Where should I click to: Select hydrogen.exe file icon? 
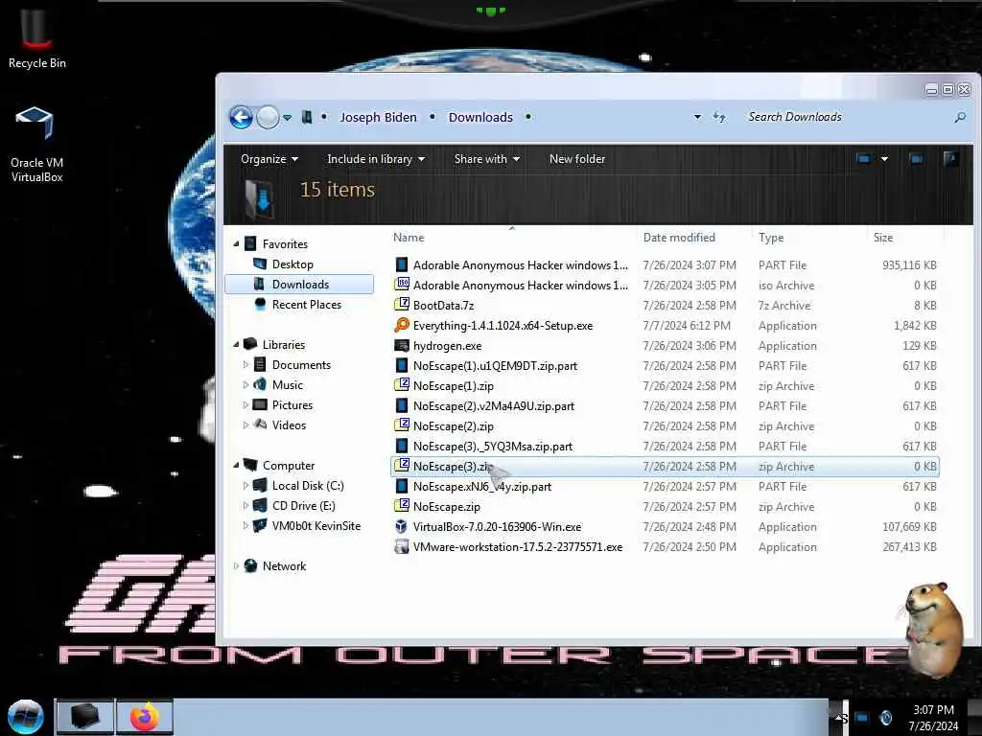pos(402,345)
